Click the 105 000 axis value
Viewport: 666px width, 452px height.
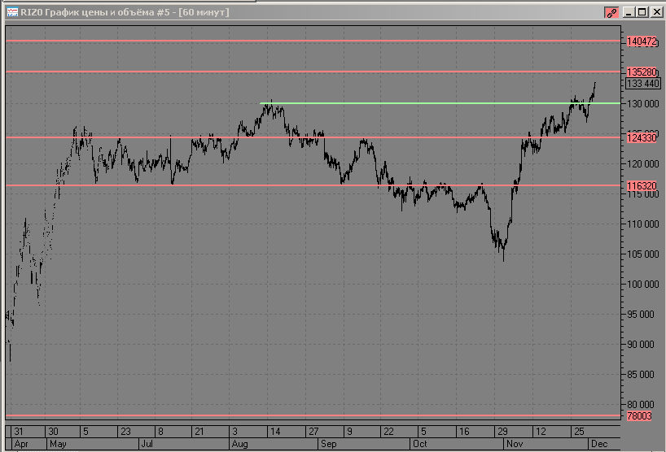(x=643, y=254)
